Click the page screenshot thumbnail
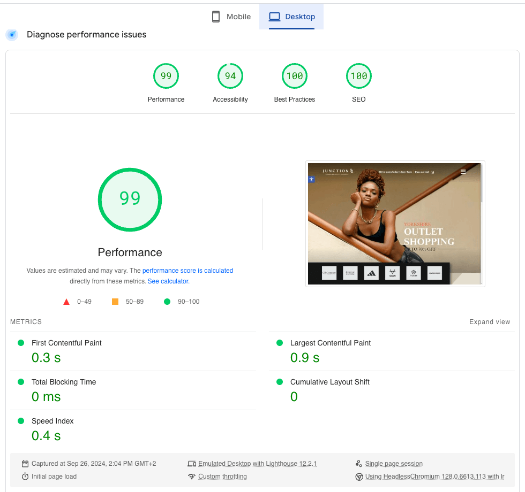Viewport: 525px width, 492px height. (x=395, y=224)
